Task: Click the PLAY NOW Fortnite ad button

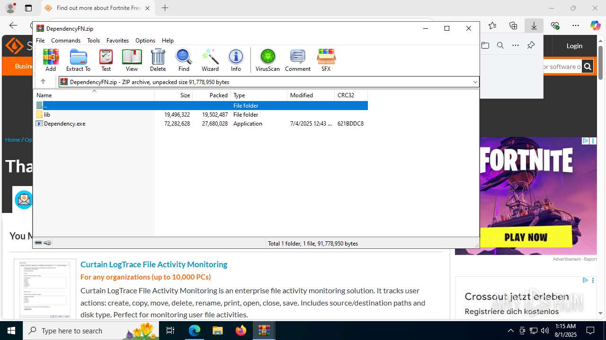Action: (x=526, y=237)
